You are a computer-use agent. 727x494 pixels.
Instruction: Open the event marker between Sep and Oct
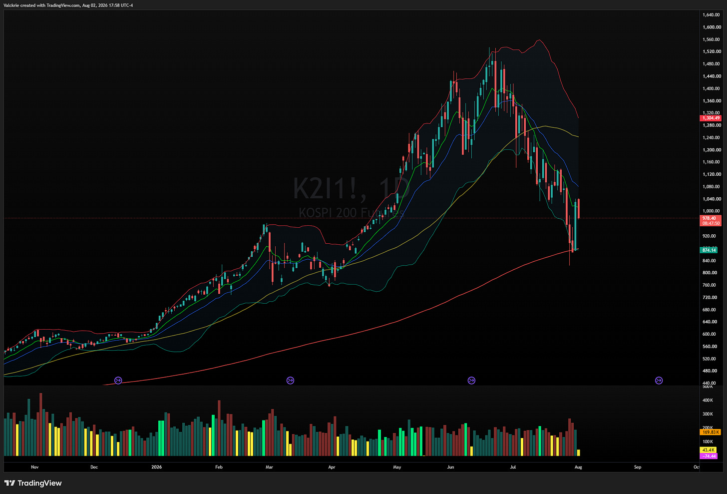(659, 381)
